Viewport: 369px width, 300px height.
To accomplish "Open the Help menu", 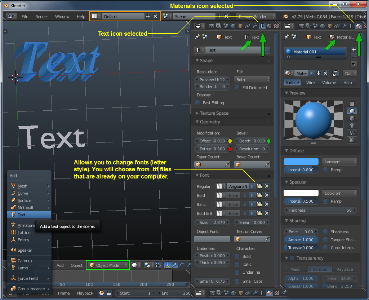I will 81,17.
